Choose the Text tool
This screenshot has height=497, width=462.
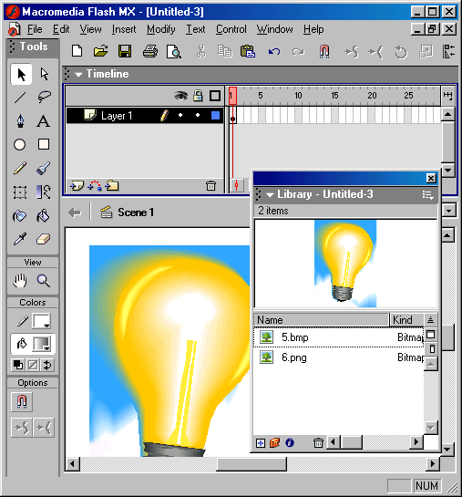coord(44,121)
